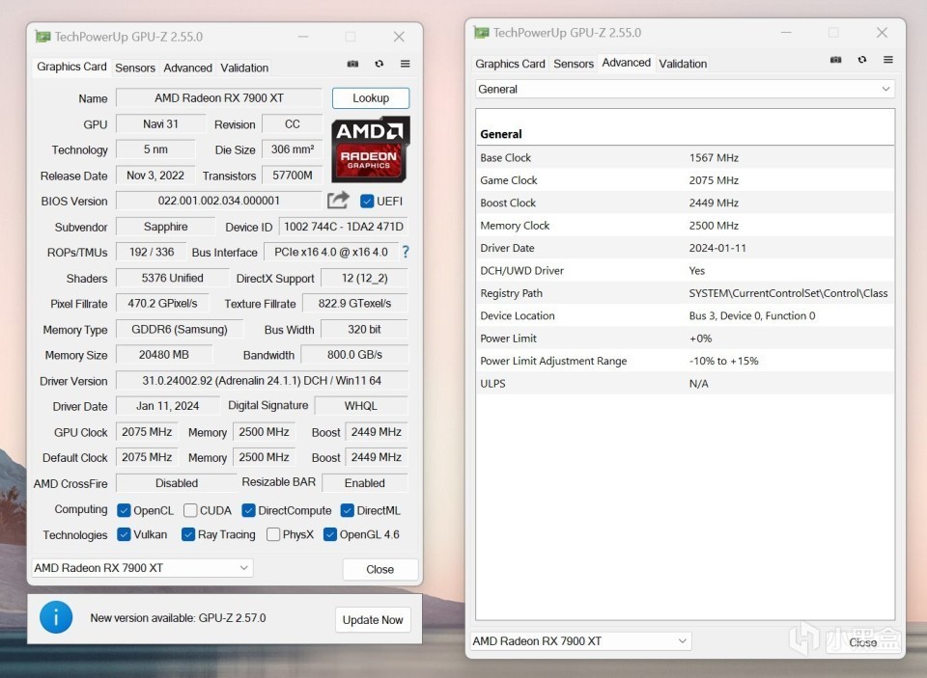Screen dimensions: 927x678
Task: Click the Update Now button
Action: [373, 620]
